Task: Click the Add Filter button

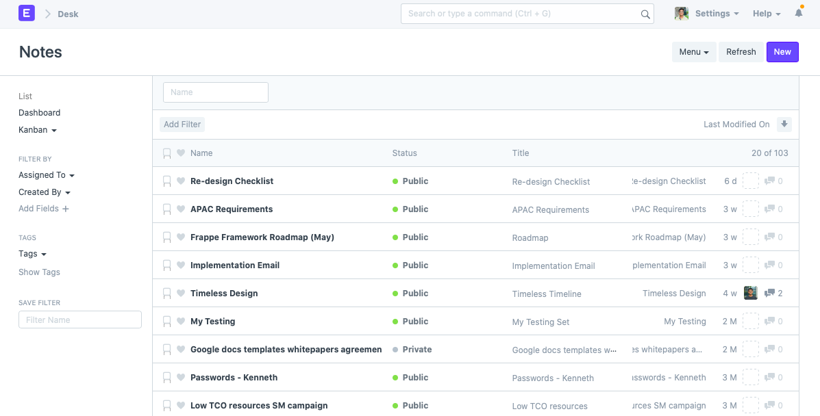Action: (x=182, y=125)
